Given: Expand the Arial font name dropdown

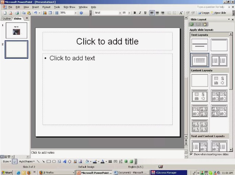Looking at the screenshot, I should [x=120, y=13].
